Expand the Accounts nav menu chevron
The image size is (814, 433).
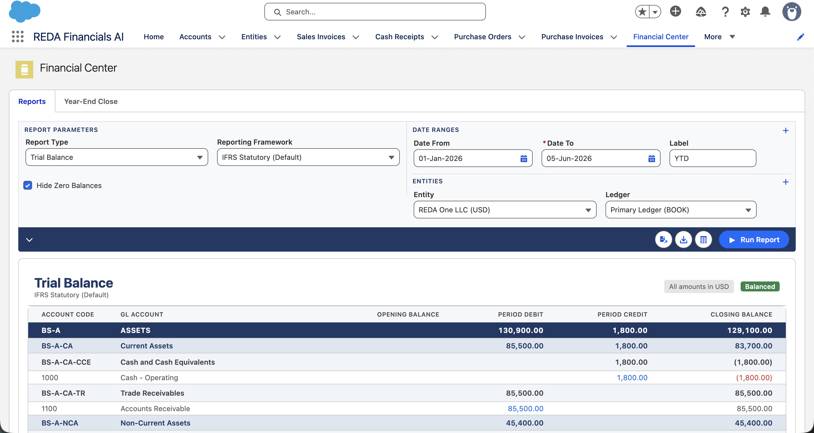click(x=222, y=37)
